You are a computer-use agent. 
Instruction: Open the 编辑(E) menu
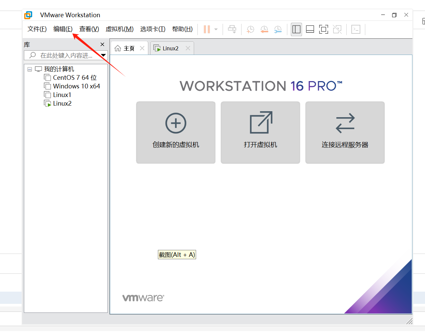click(x=63, y=29)
